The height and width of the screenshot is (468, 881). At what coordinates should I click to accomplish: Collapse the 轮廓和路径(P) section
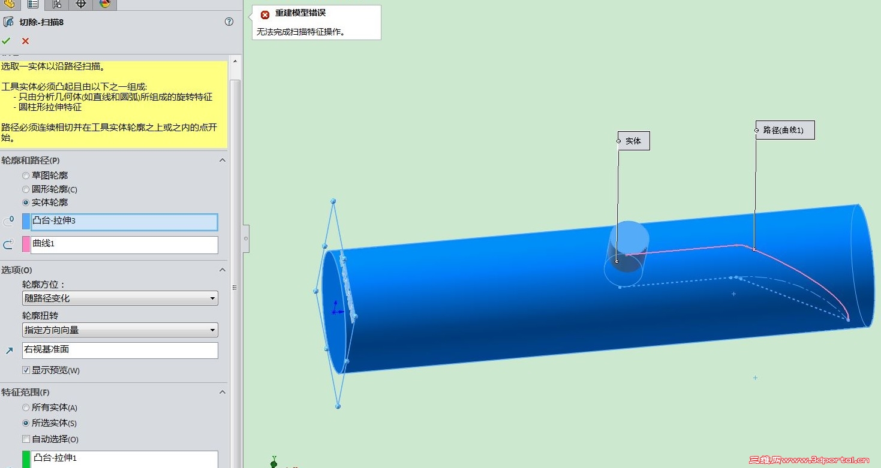coord(222,161)
